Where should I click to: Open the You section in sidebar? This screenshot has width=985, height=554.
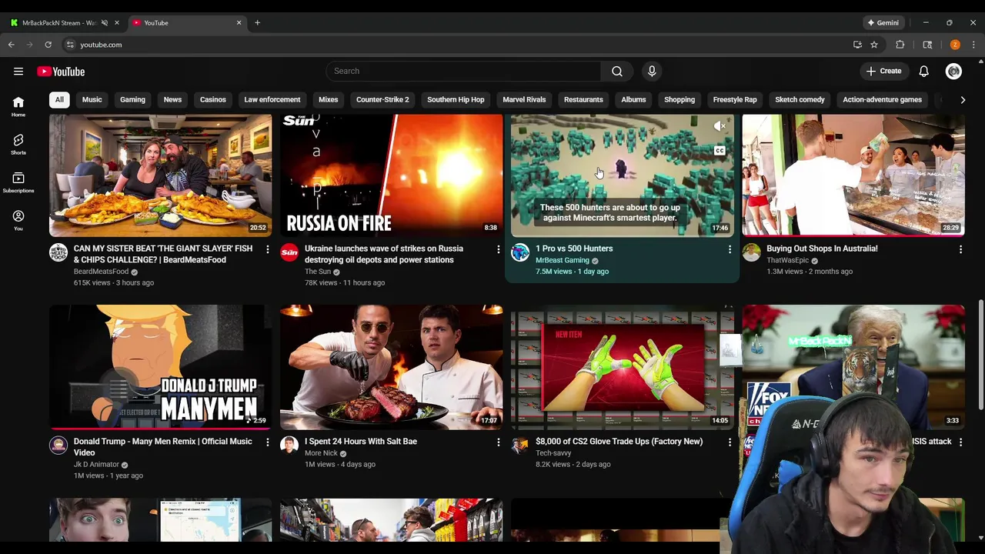click(x=18, y=220)
